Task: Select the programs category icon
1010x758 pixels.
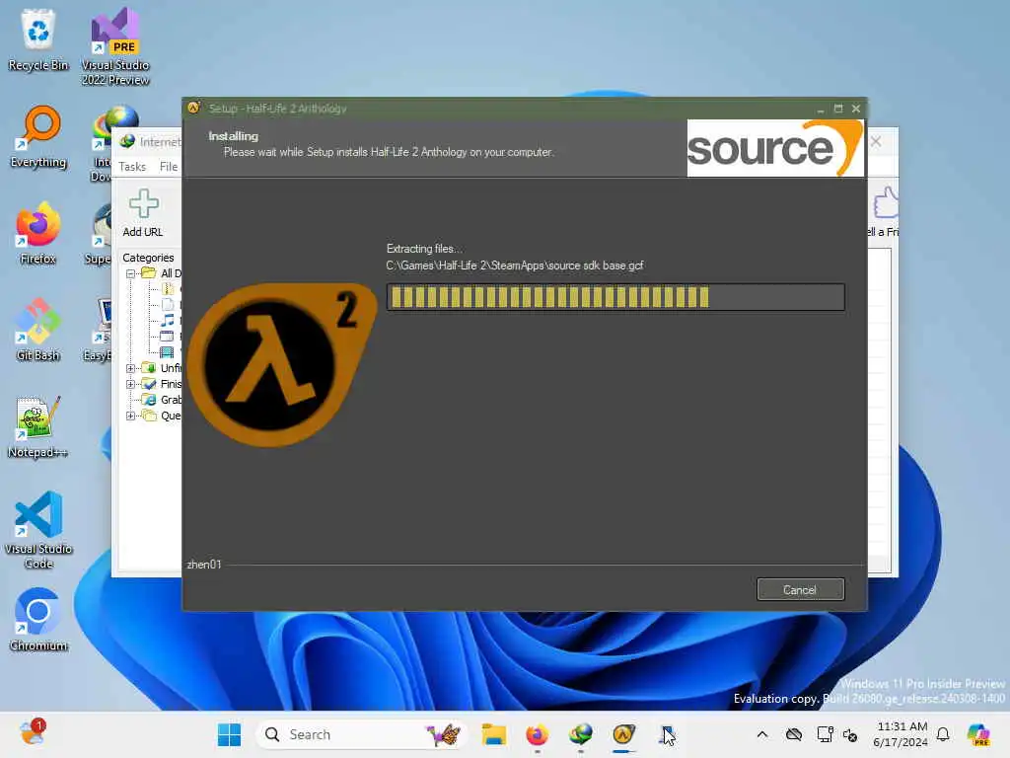Action: 167,336
